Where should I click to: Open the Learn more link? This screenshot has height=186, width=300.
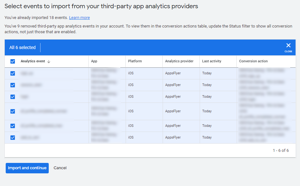[x=79, y=18]
